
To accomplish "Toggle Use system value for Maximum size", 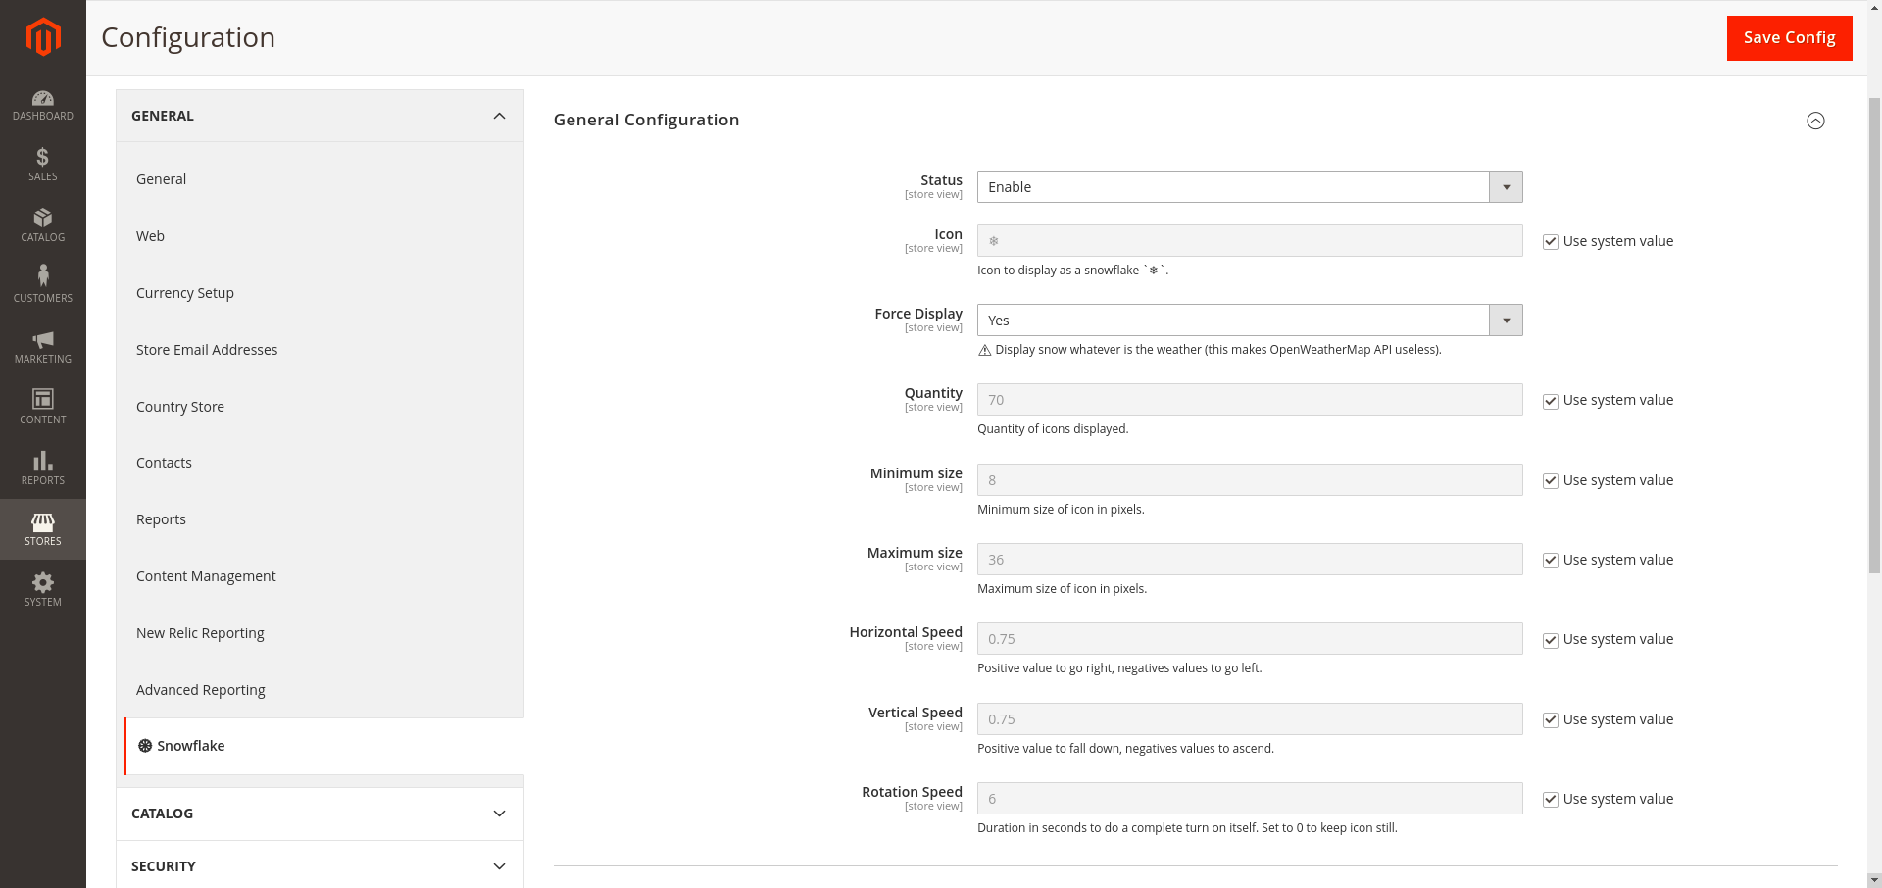I will [1551, 561].
